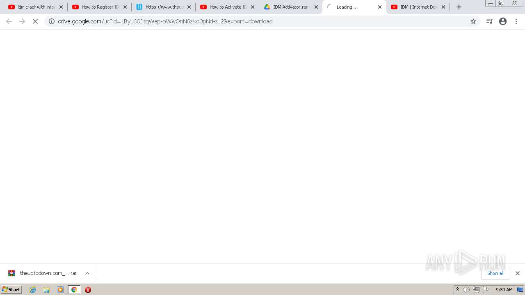Open the Action Center flag icon
The width and height of the screenshot is (525, 295).
click(x=486, y=290)
